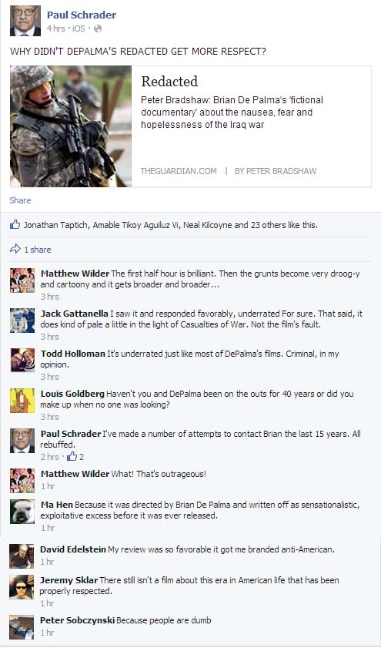Image resolution: width=381 pixels, height=648 pixels.
Task: Visit Matthew Wilder's profile from first comment
Action: pos(75,274)
